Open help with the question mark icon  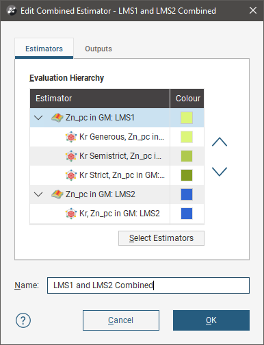tap(23, 320)
